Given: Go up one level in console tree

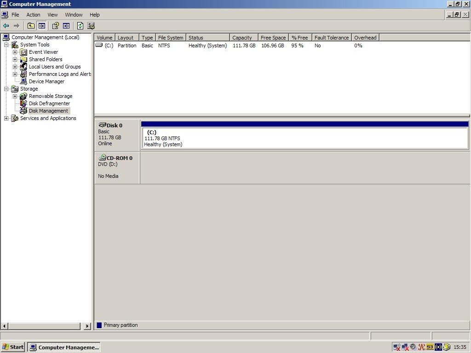Looking at the screenshot, I should 31,26.
